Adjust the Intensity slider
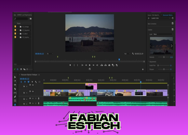Screen dimensions: 188x135 point(164,57)
